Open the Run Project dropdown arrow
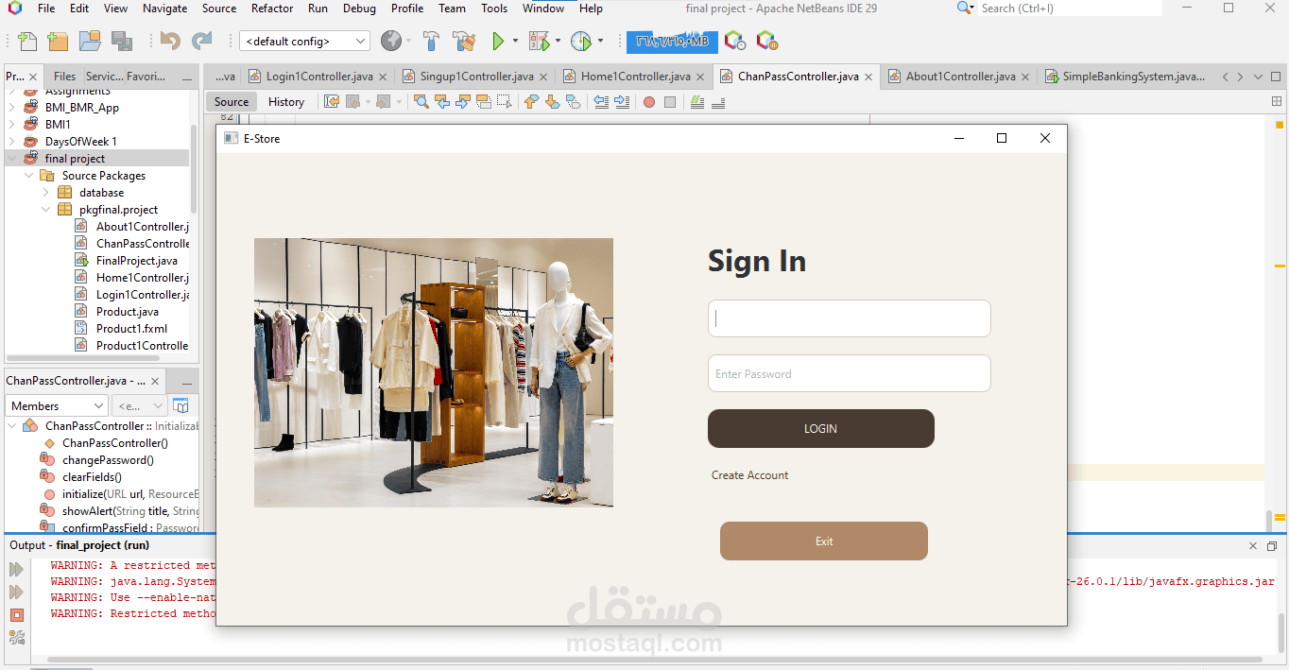 [515, 42]
